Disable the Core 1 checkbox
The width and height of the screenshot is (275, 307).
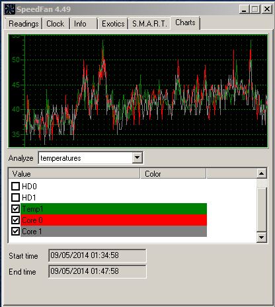tap(15, 231)
